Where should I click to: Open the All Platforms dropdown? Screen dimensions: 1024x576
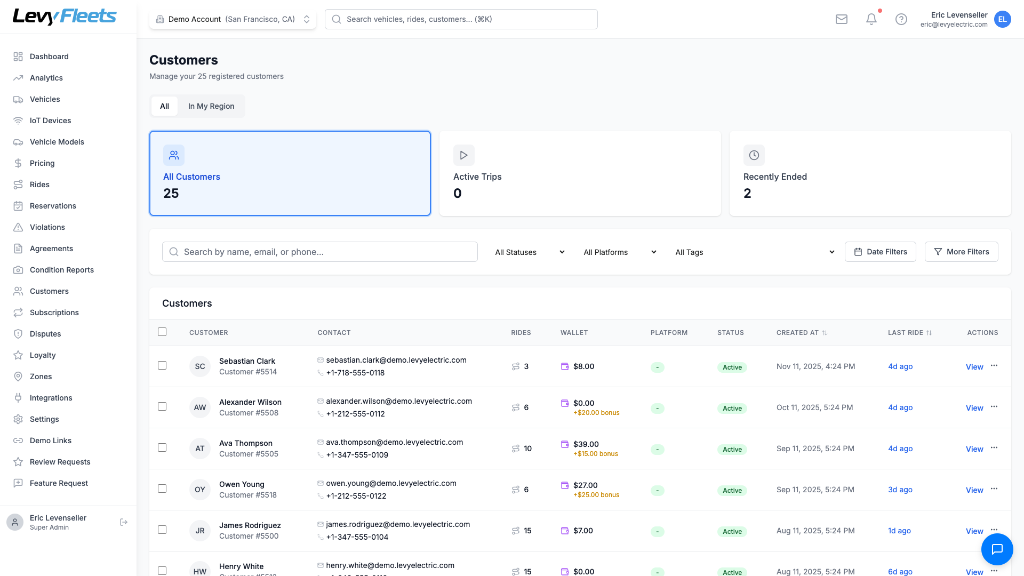click(x=620, y=252)
